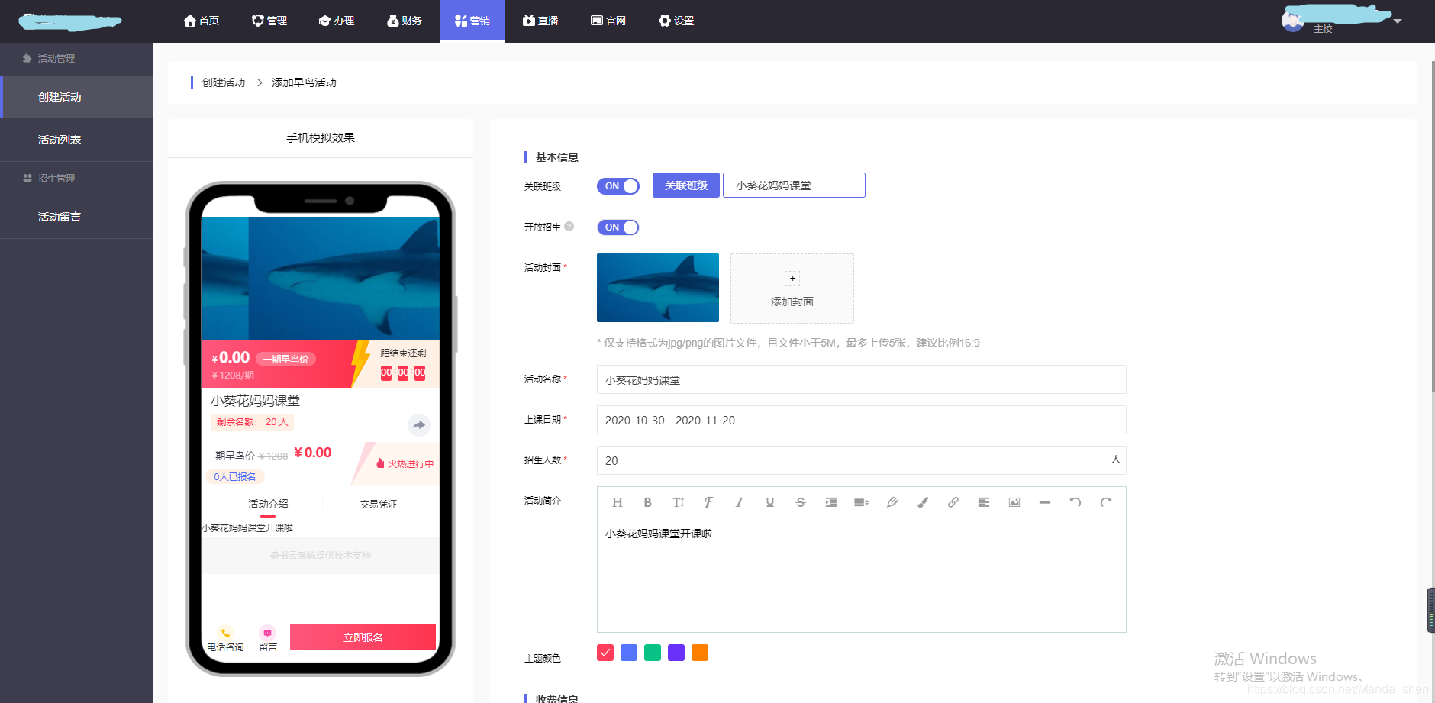1435x703 pixels.
Task: Redo the last edit in the editor
Action: (1105, 501)
